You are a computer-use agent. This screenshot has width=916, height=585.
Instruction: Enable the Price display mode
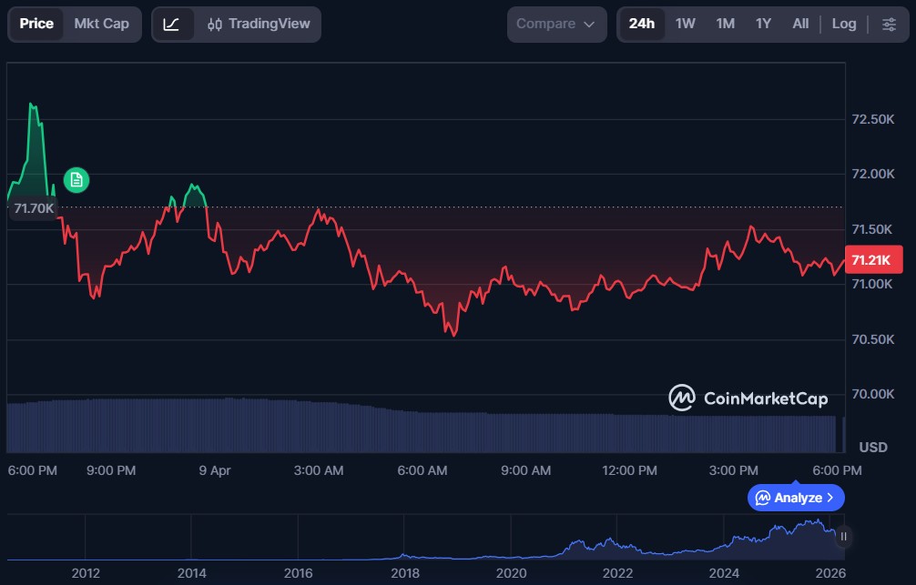click(x=36, y=24)
